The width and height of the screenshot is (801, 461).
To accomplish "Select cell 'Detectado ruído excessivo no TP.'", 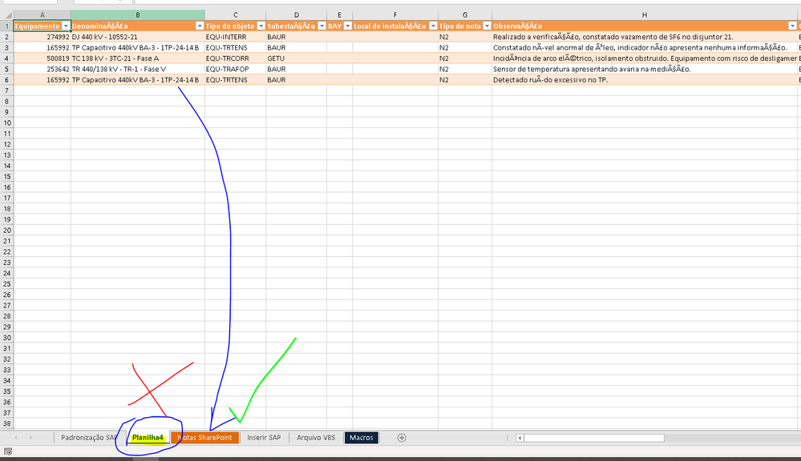I will click(644, 79).
